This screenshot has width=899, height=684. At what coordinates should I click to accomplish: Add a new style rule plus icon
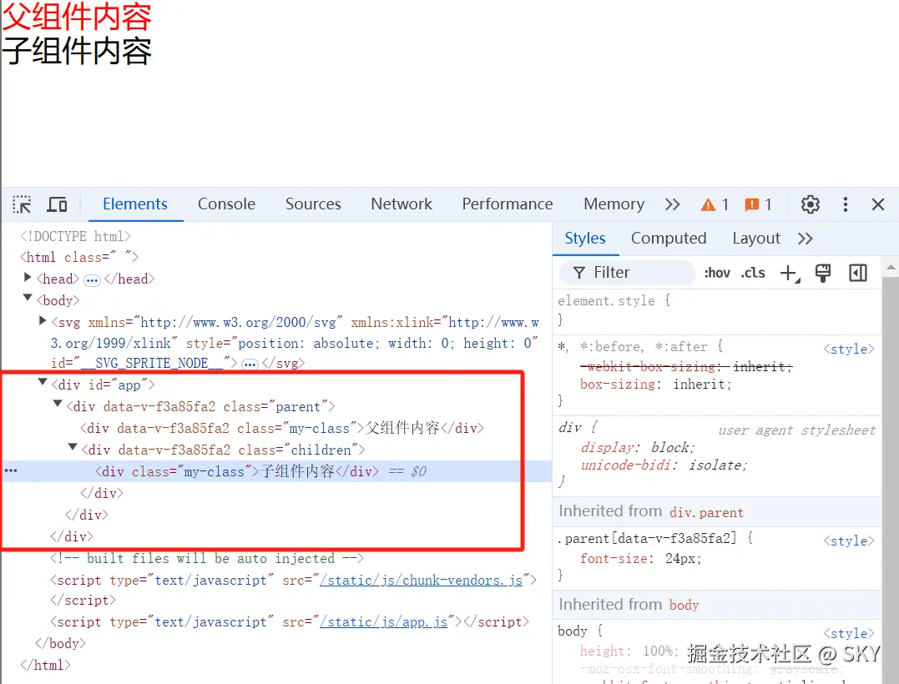[790, 274]
